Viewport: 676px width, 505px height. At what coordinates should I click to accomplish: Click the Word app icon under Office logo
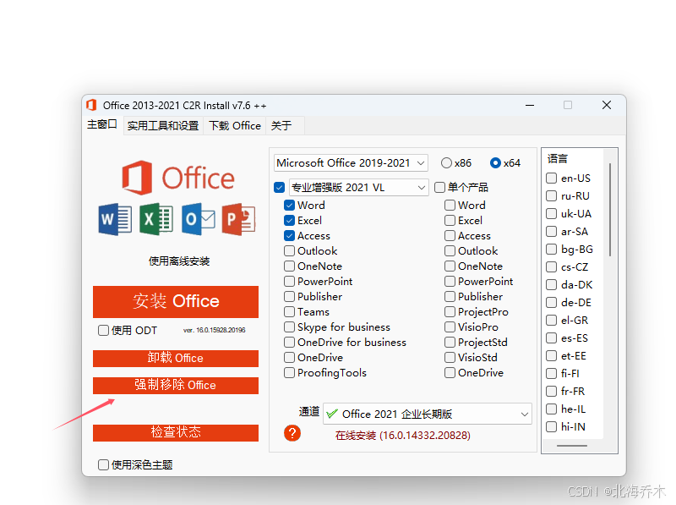click(115, 219)
